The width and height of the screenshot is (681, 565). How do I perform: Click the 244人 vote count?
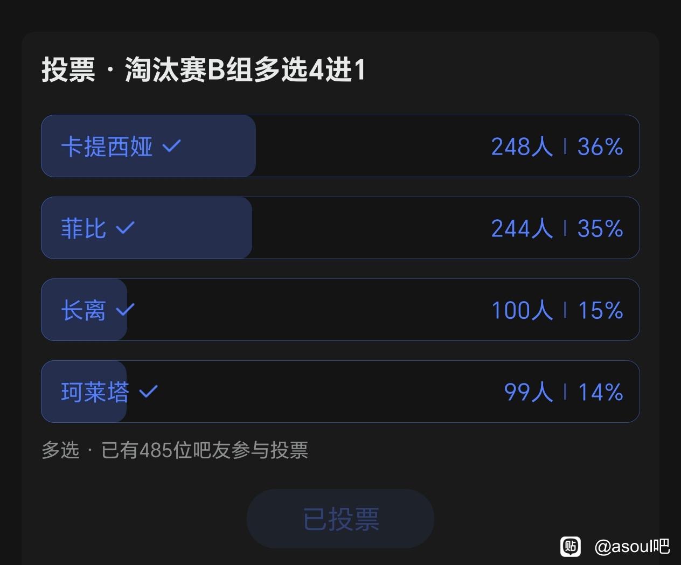click(522, 228)
